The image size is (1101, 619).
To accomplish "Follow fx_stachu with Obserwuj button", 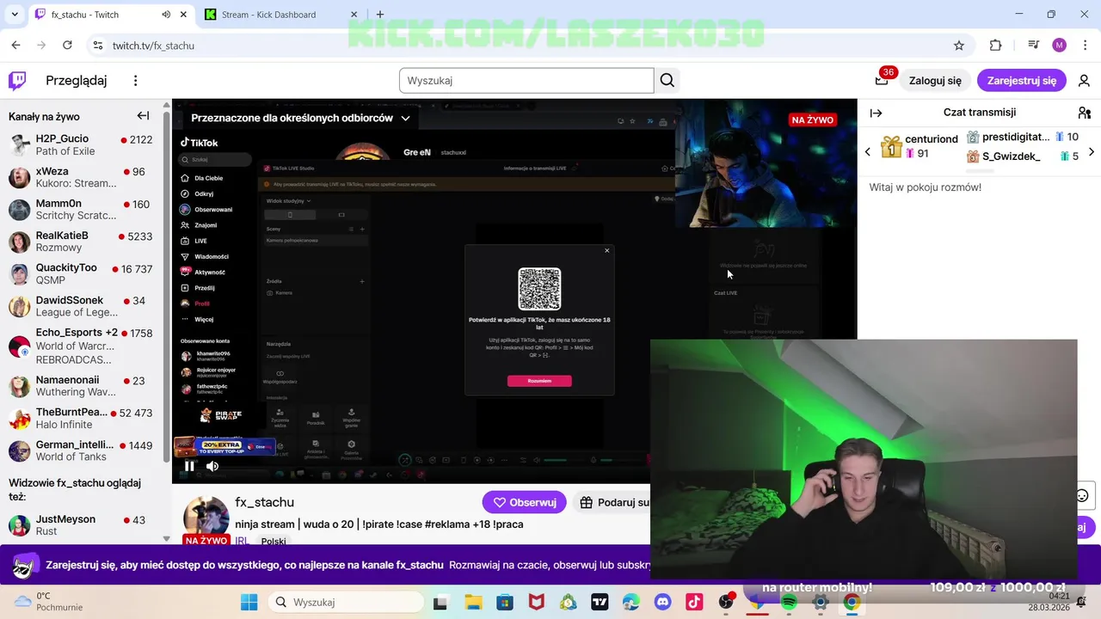I will (x=524, y=502).
